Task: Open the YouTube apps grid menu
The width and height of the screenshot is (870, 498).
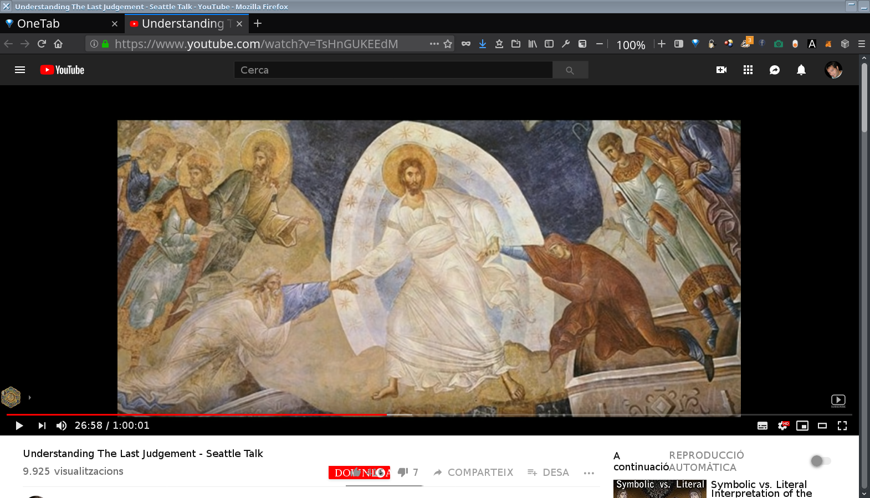Action: click(748, 70)
